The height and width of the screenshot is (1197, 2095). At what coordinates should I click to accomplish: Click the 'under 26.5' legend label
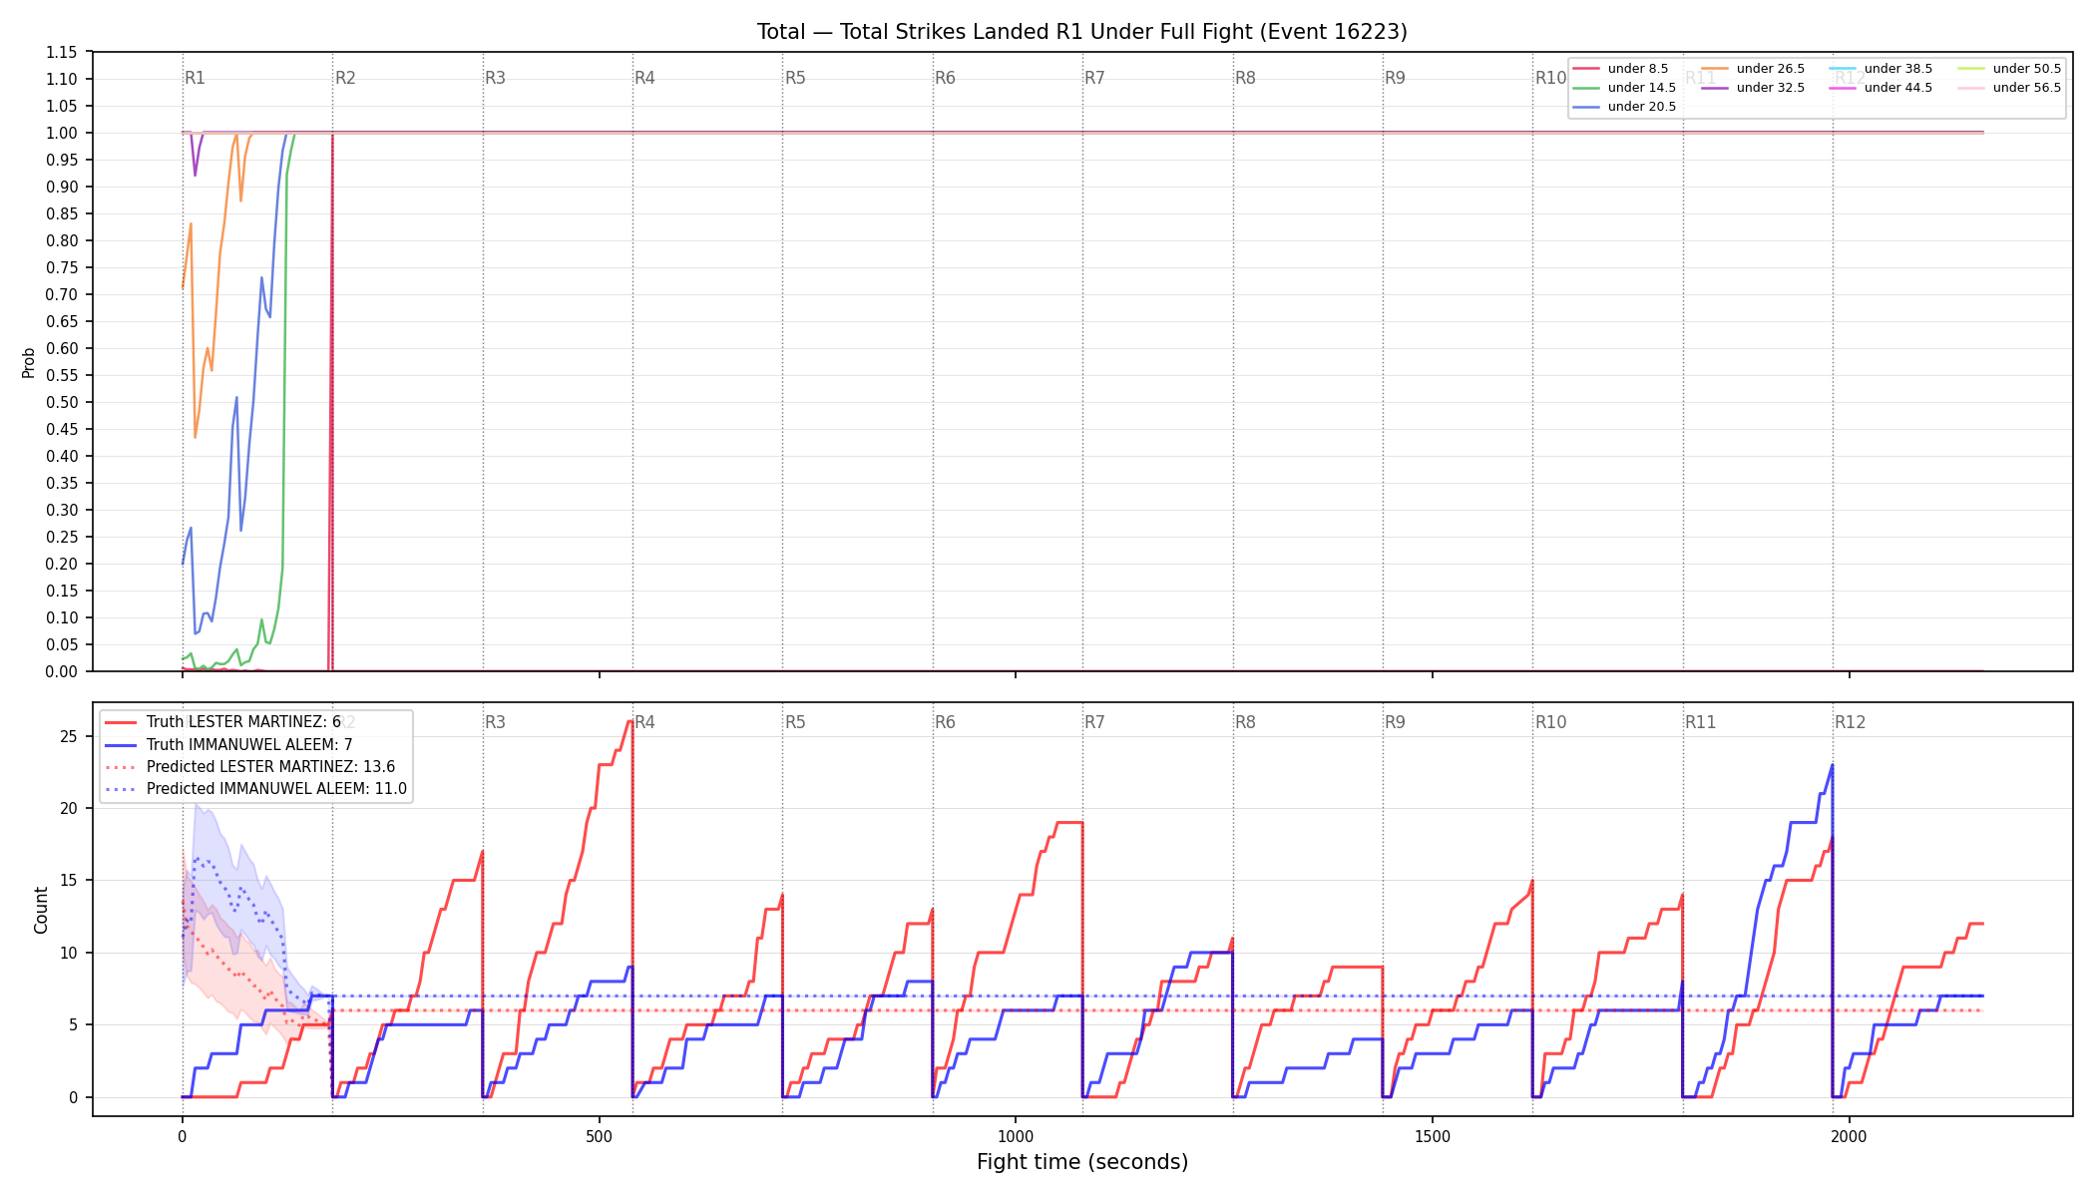click(1770, 69)
